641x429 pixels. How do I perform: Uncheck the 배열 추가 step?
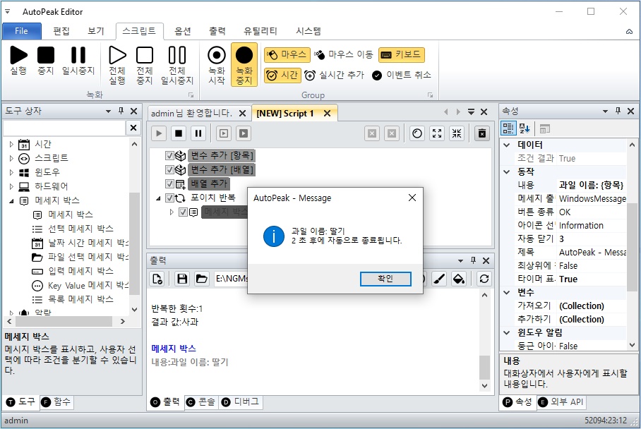pyautogui.click(x=169, y=184)
